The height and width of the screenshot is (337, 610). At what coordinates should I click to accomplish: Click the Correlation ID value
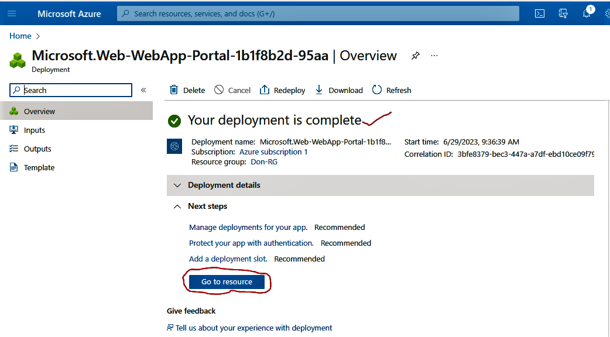point(526,154)
